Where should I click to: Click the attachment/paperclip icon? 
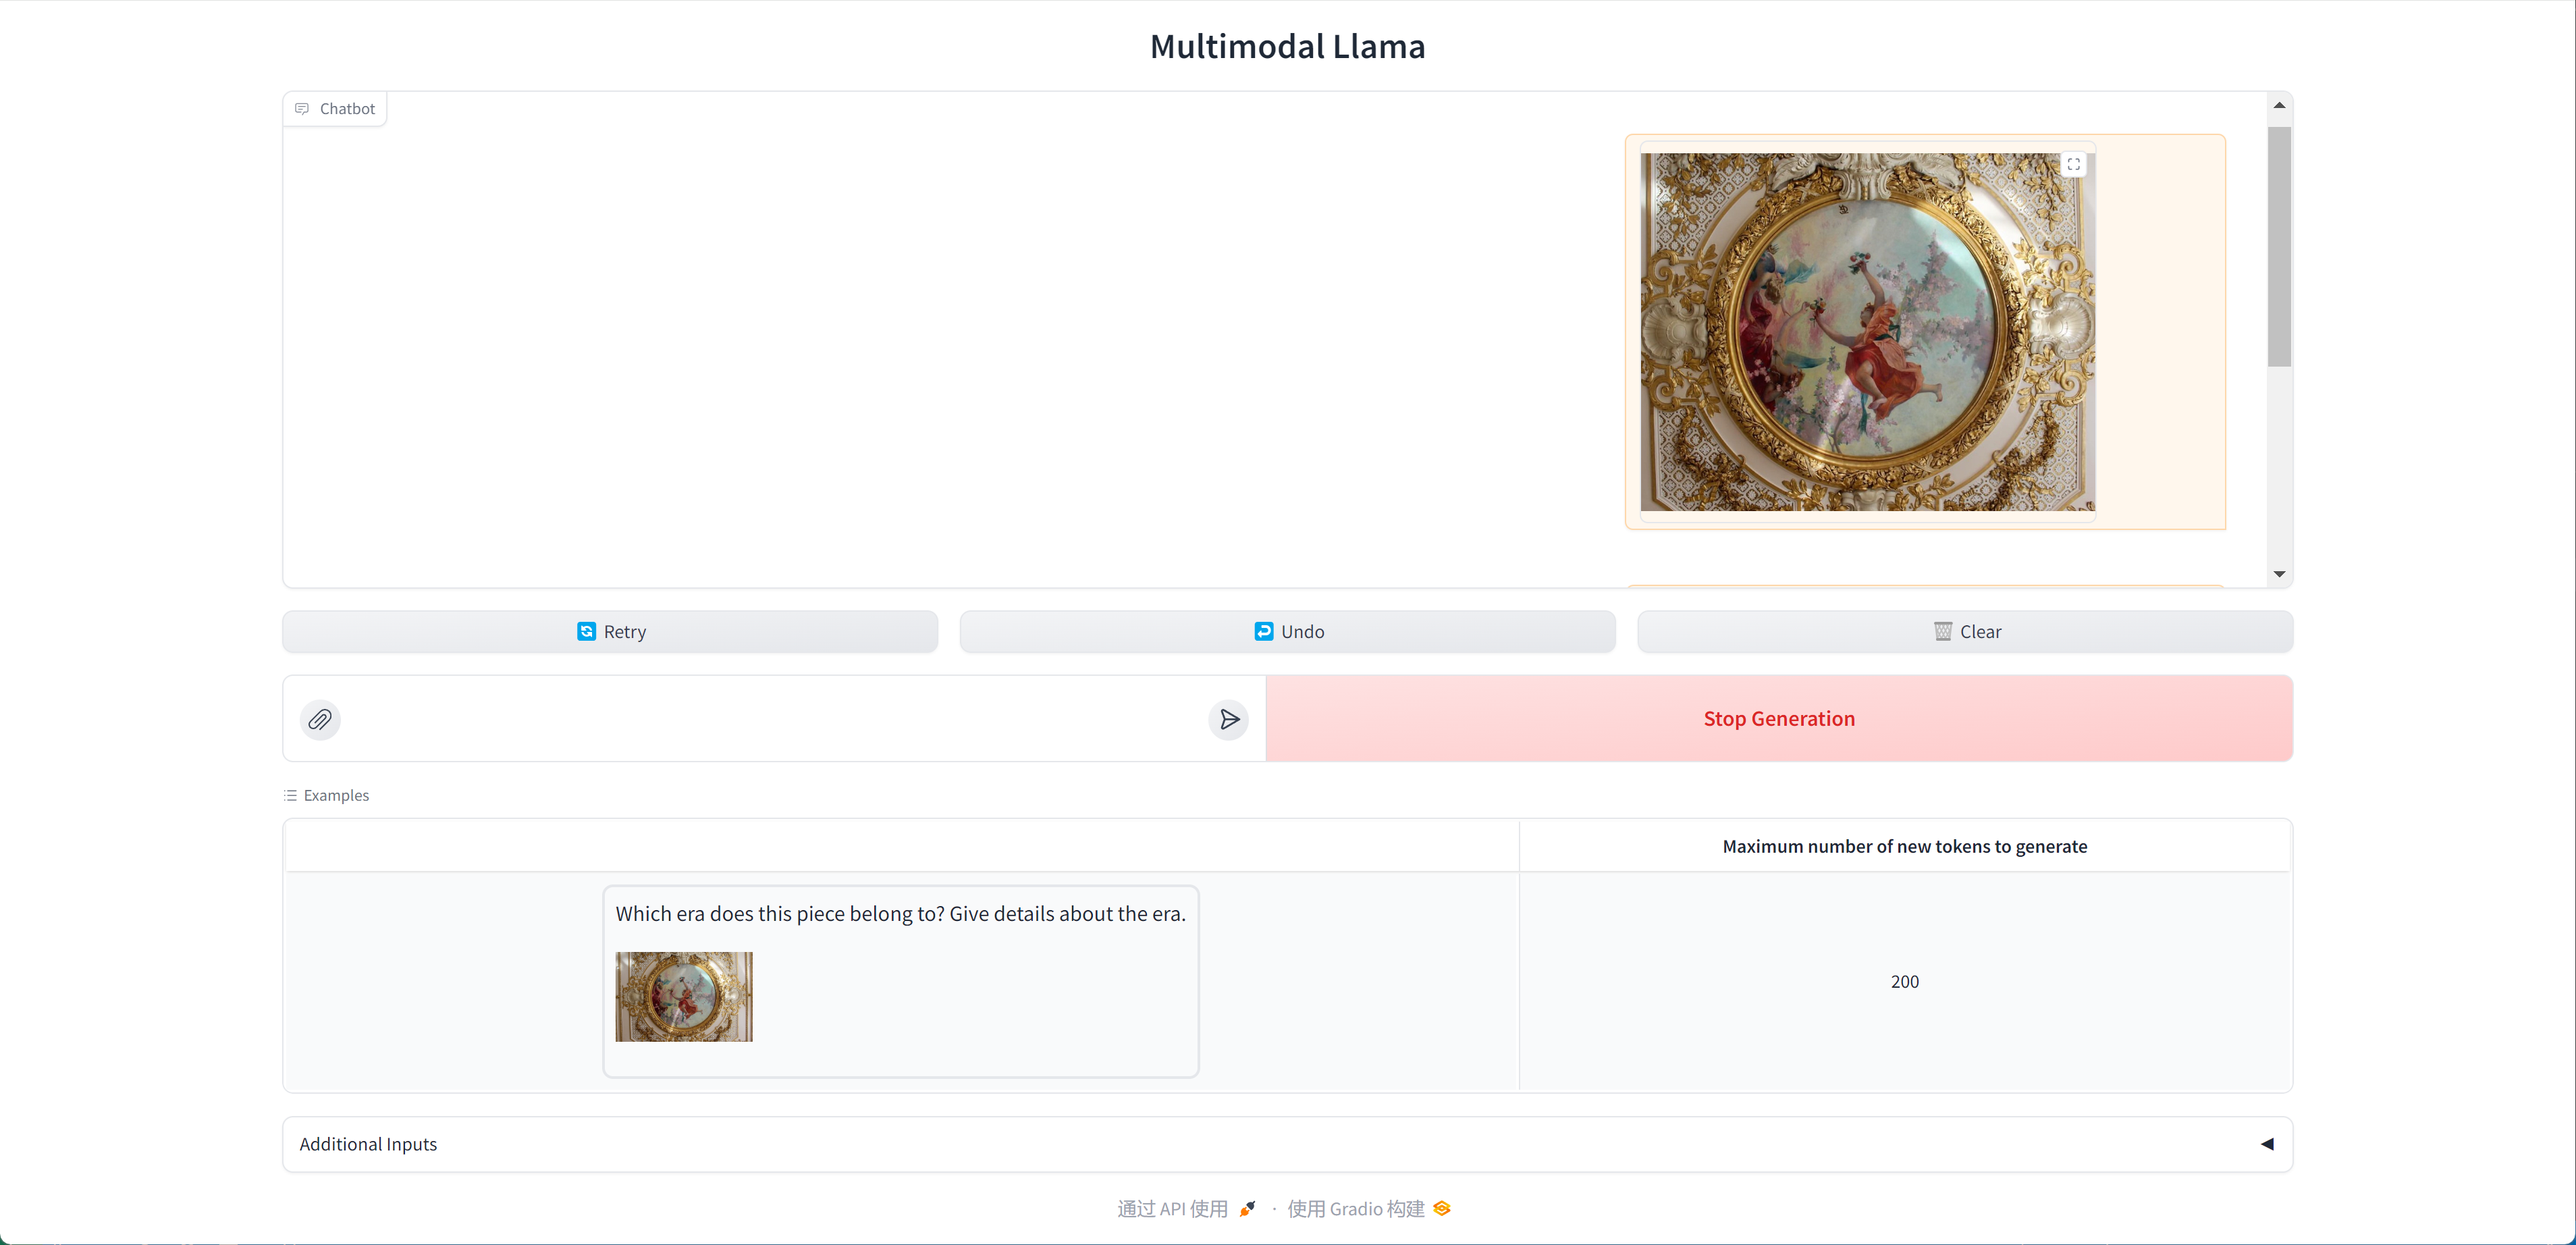(x=322, y=720)
